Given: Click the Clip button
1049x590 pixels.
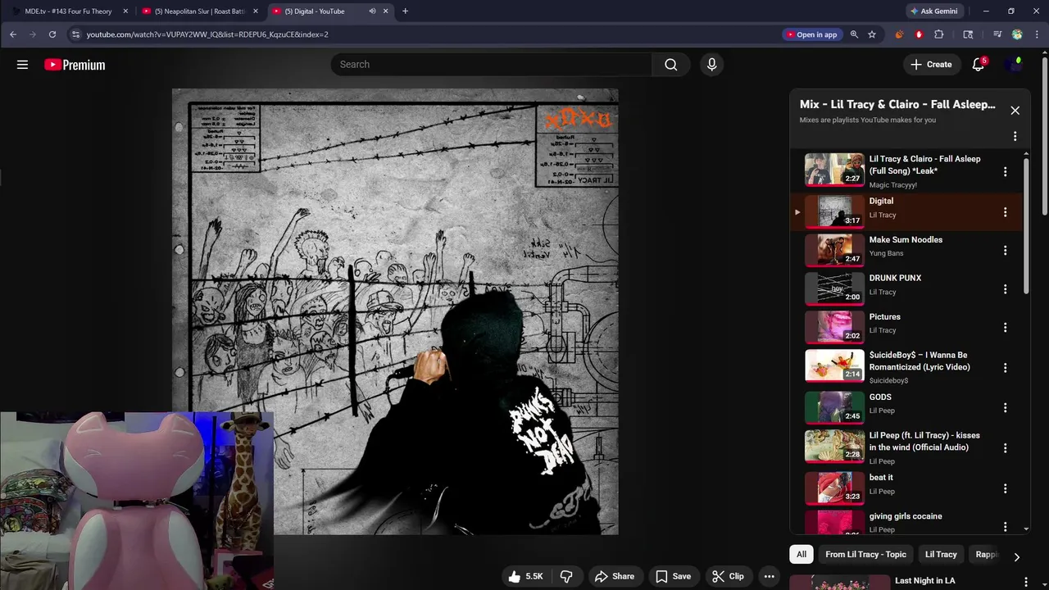Looking at the screenshot, I should [728, 576].
